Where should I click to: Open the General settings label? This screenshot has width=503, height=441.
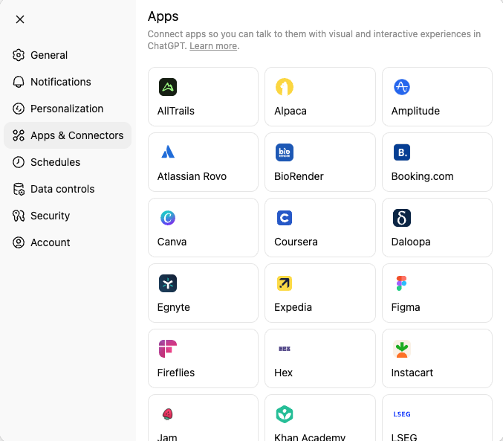point(49,55)
